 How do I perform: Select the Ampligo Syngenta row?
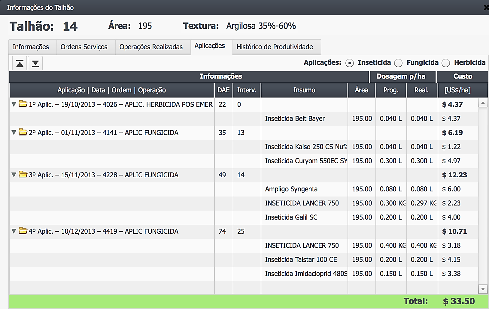tap(244, 189)
